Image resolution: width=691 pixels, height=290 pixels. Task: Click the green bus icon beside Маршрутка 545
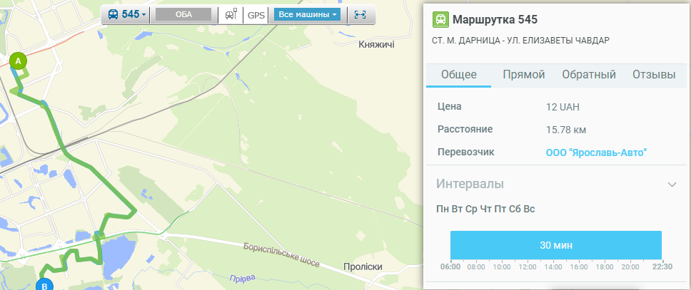click(441, 19)
